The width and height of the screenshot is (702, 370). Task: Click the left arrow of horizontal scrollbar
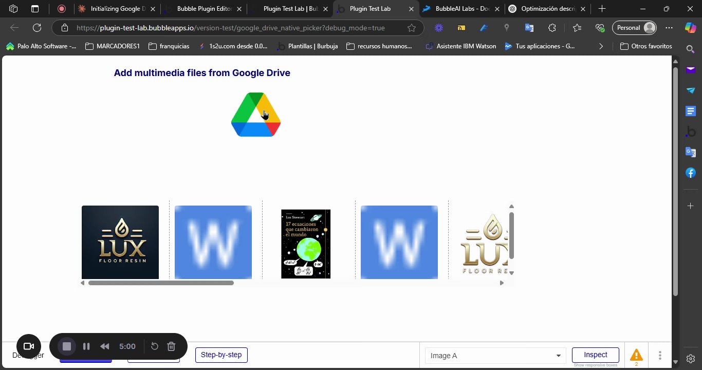[83, 283]
